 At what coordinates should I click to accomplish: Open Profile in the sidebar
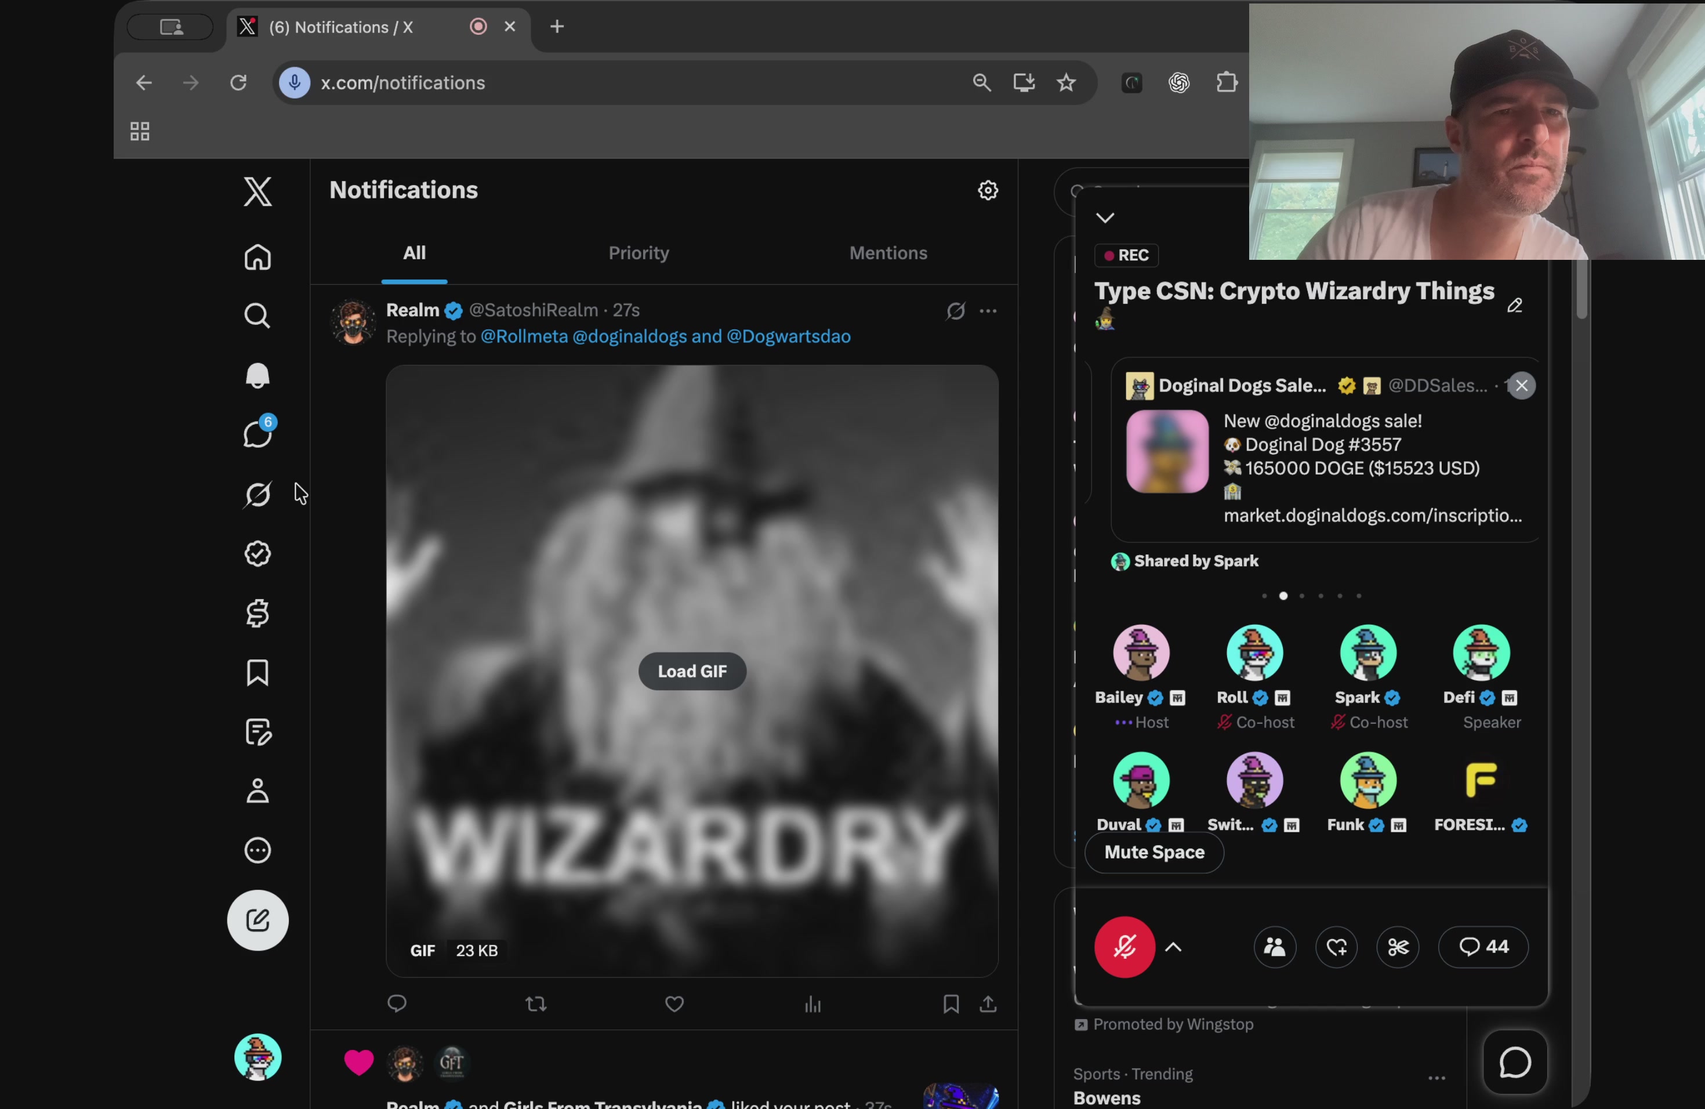pos(257,791)
